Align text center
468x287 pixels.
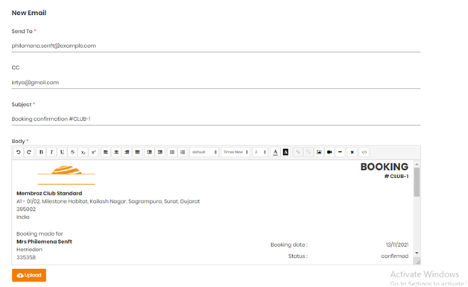tap(116, 152)
